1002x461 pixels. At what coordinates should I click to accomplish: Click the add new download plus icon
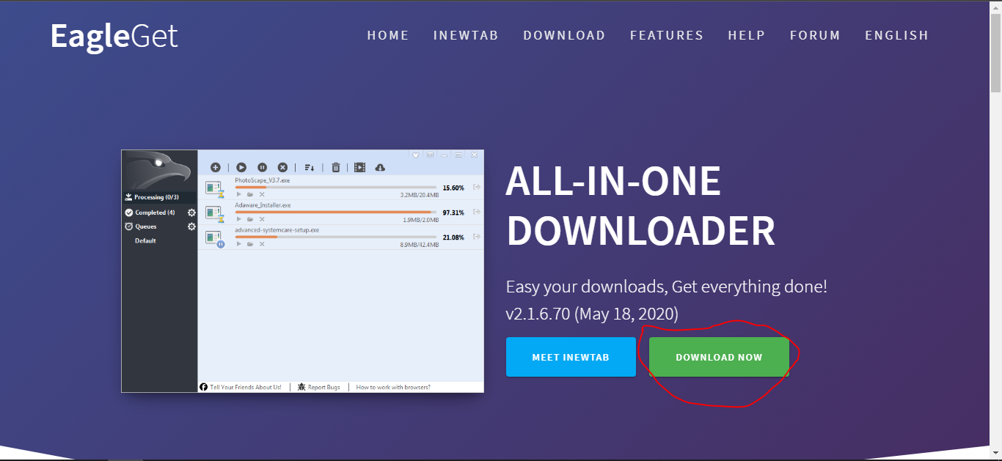(216, 167)
